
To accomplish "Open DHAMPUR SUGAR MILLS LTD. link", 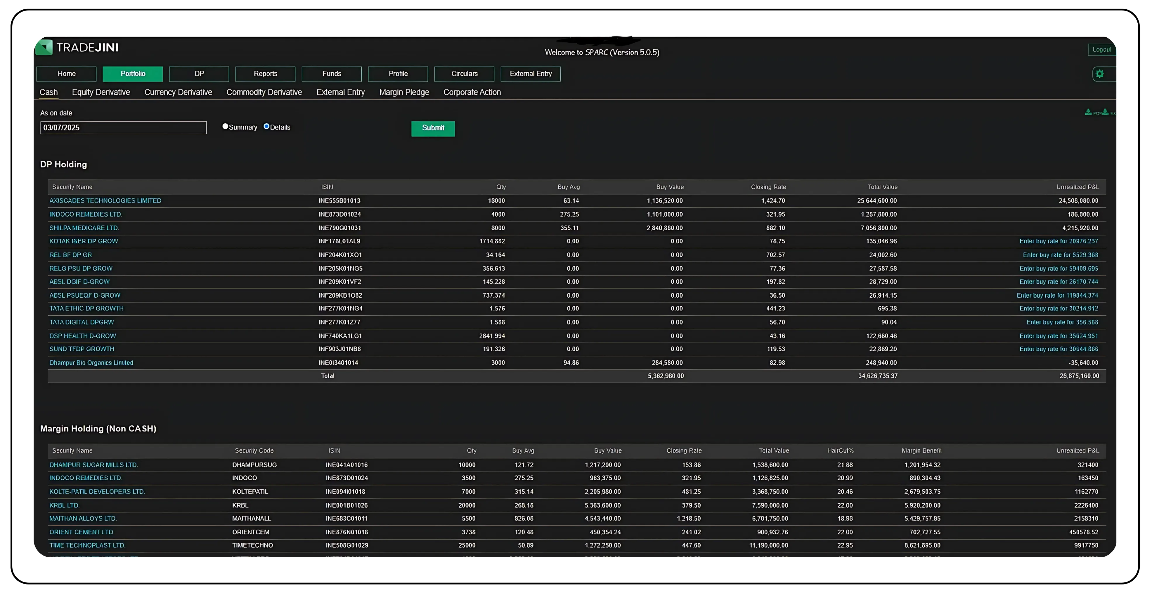I will point(93,465).
